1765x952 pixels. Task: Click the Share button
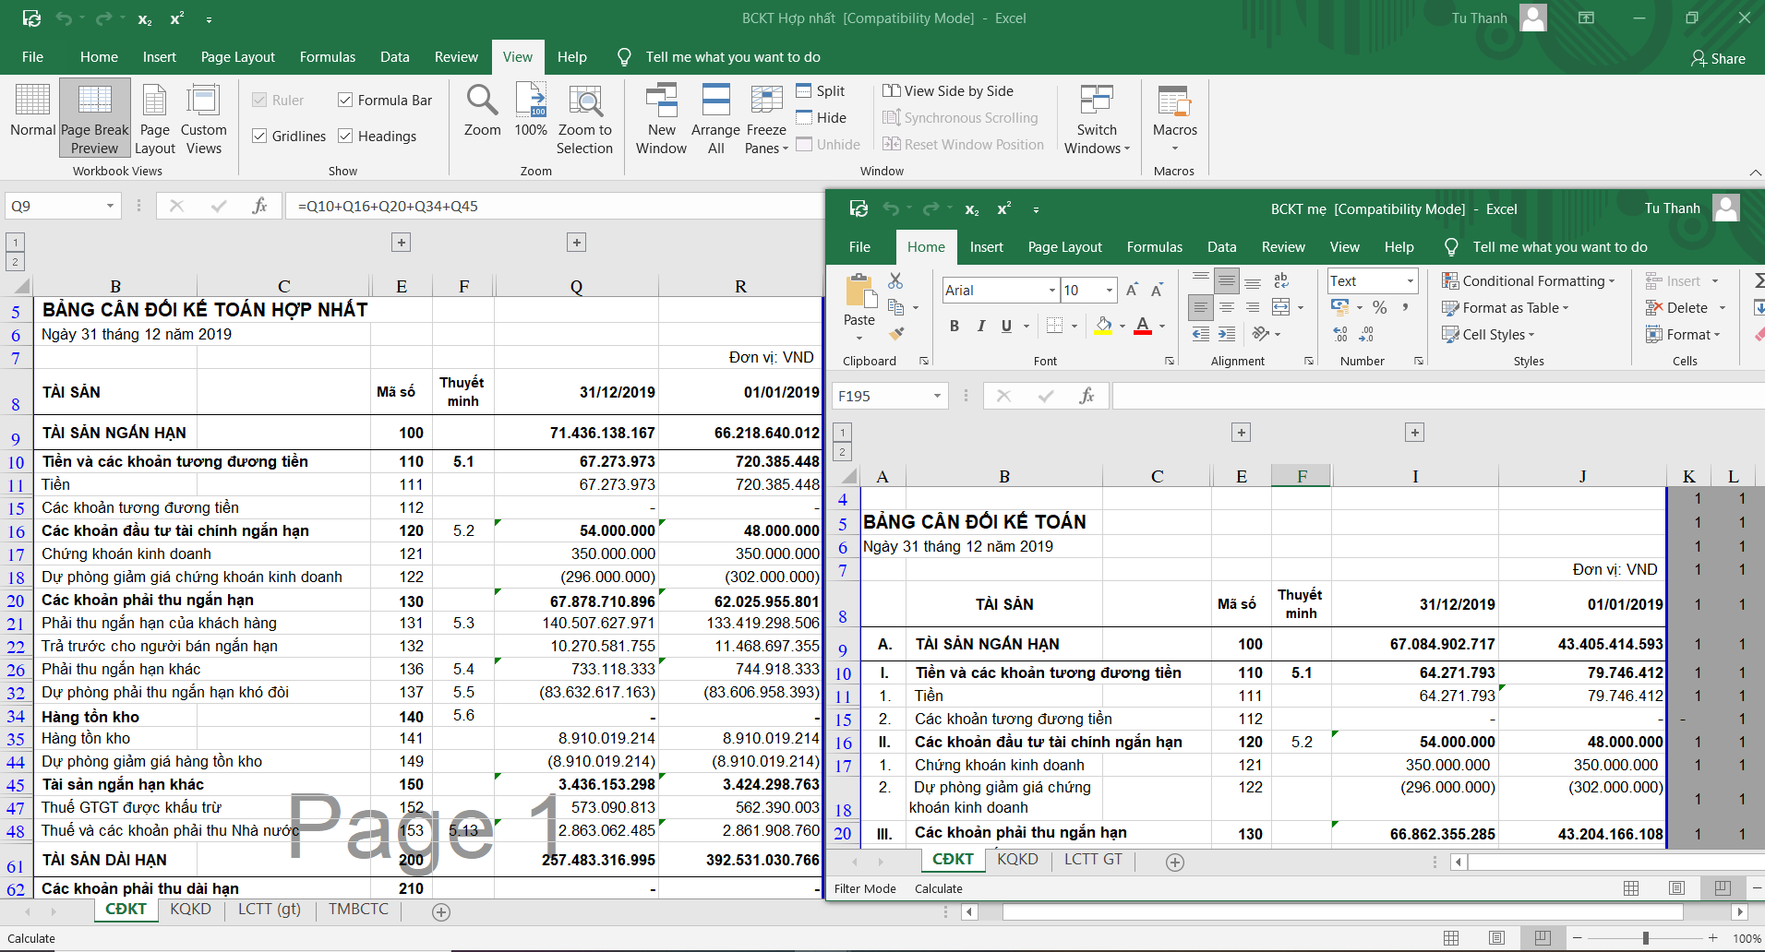coord(1718,58)
